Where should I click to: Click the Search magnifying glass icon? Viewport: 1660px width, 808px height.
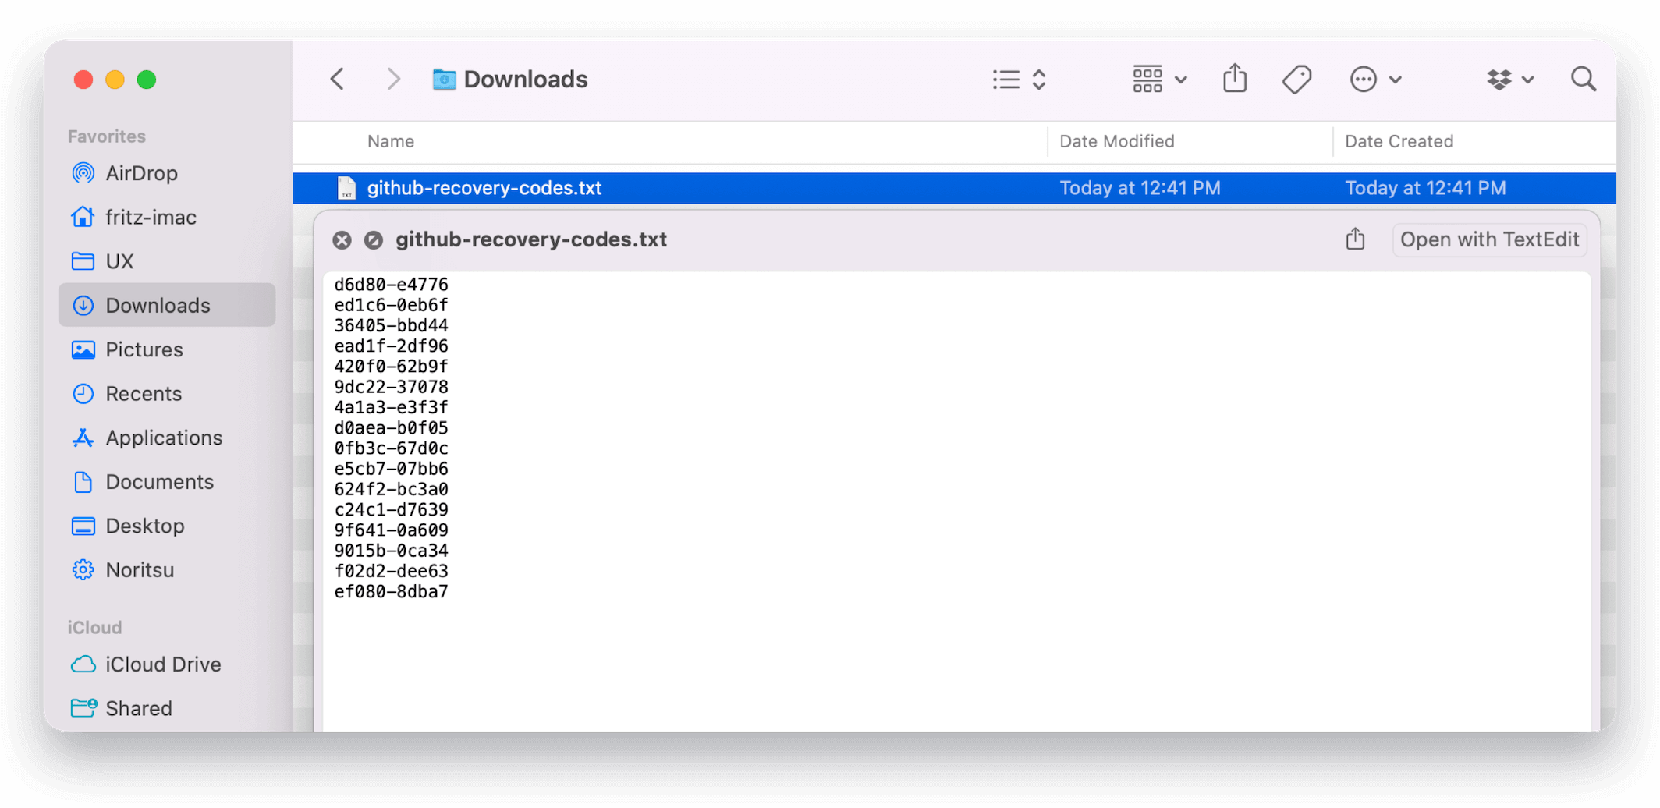(1583, 80)
